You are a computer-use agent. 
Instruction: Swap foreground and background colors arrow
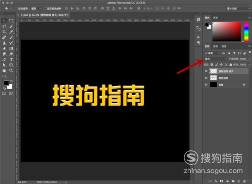pos(11,81)
